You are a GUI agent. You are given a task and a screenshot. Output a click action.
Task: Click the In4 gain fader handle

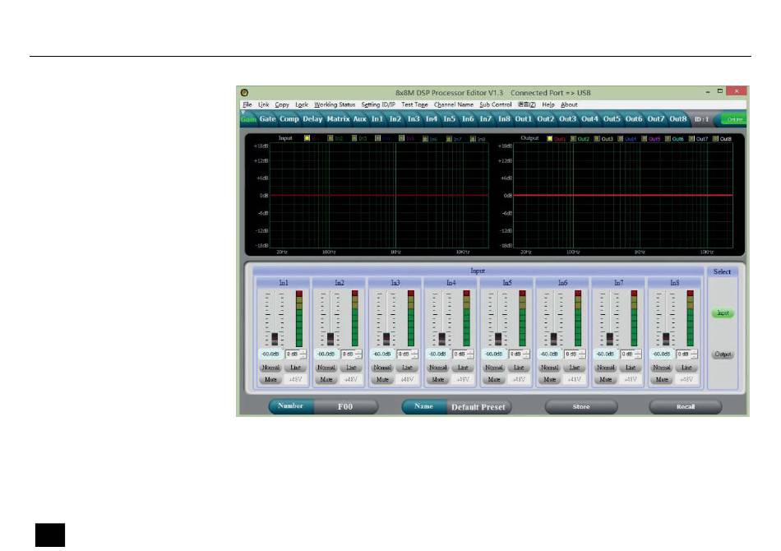(x=441, y=339)
